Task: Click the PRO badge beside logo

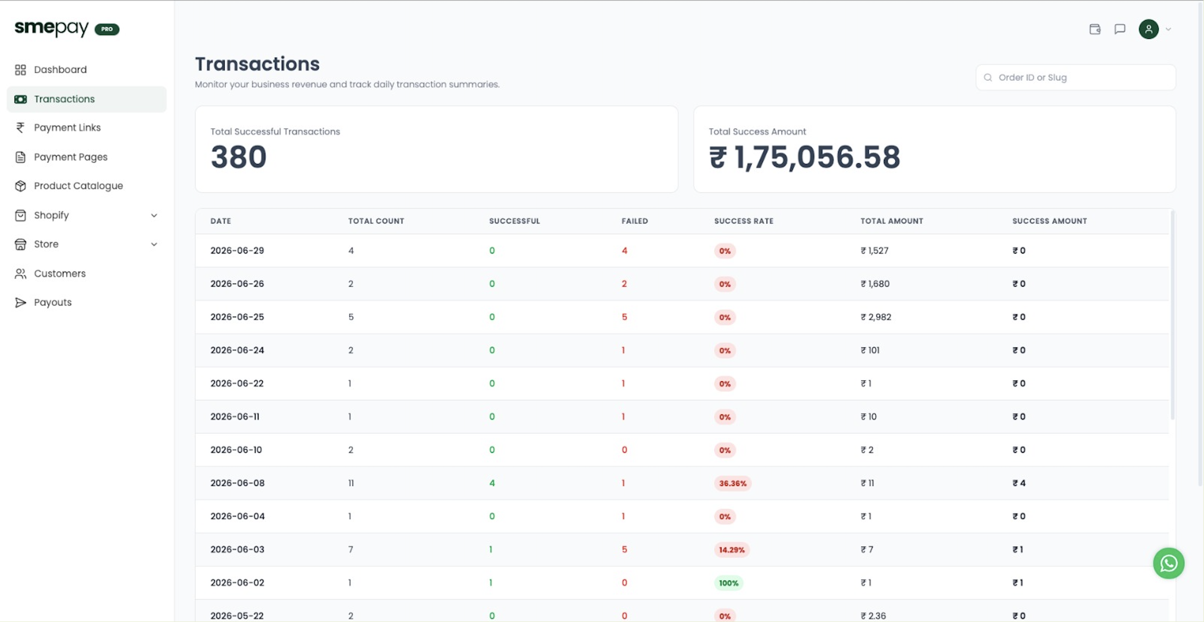Action: tap(107, 29)
